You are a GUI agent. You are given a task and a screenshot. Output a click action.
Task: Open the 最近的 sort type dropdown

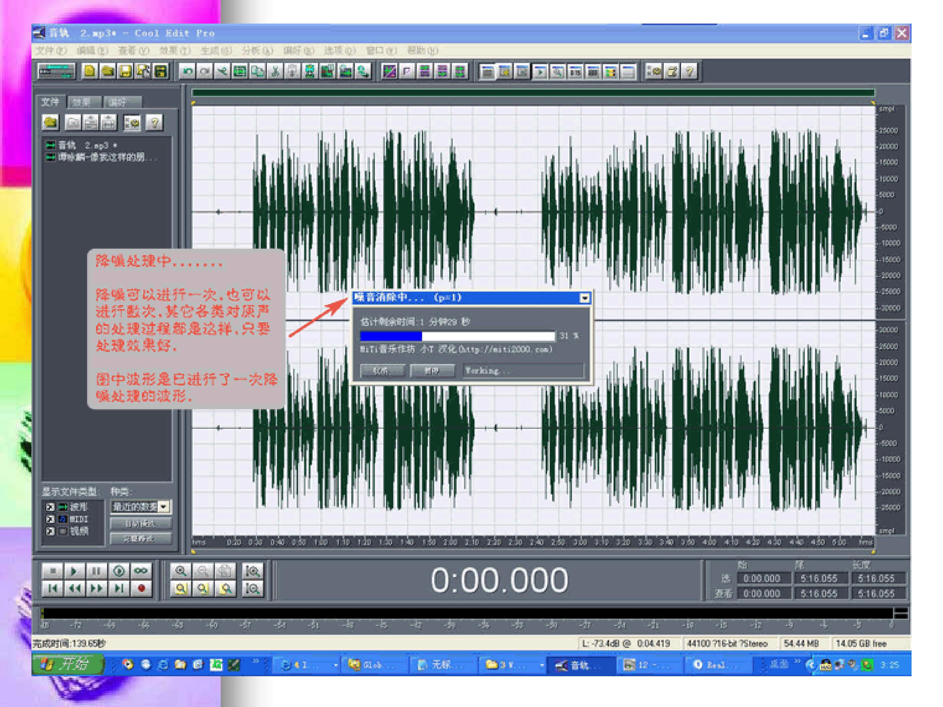coord(164,507)
